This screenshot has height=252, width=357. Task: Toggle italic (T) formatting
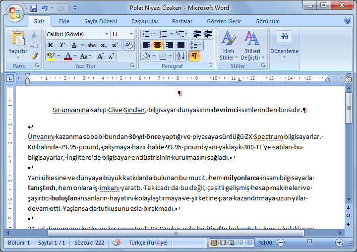(62, 45)
